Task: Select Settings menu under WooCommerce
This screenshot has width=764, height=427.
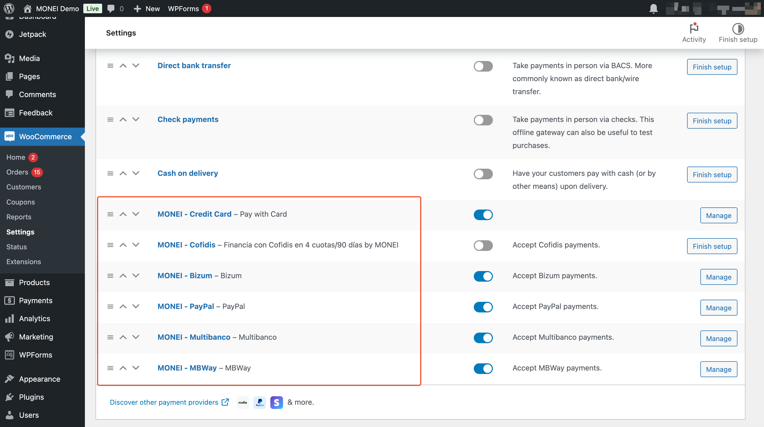Action: (x=20, y=232)
